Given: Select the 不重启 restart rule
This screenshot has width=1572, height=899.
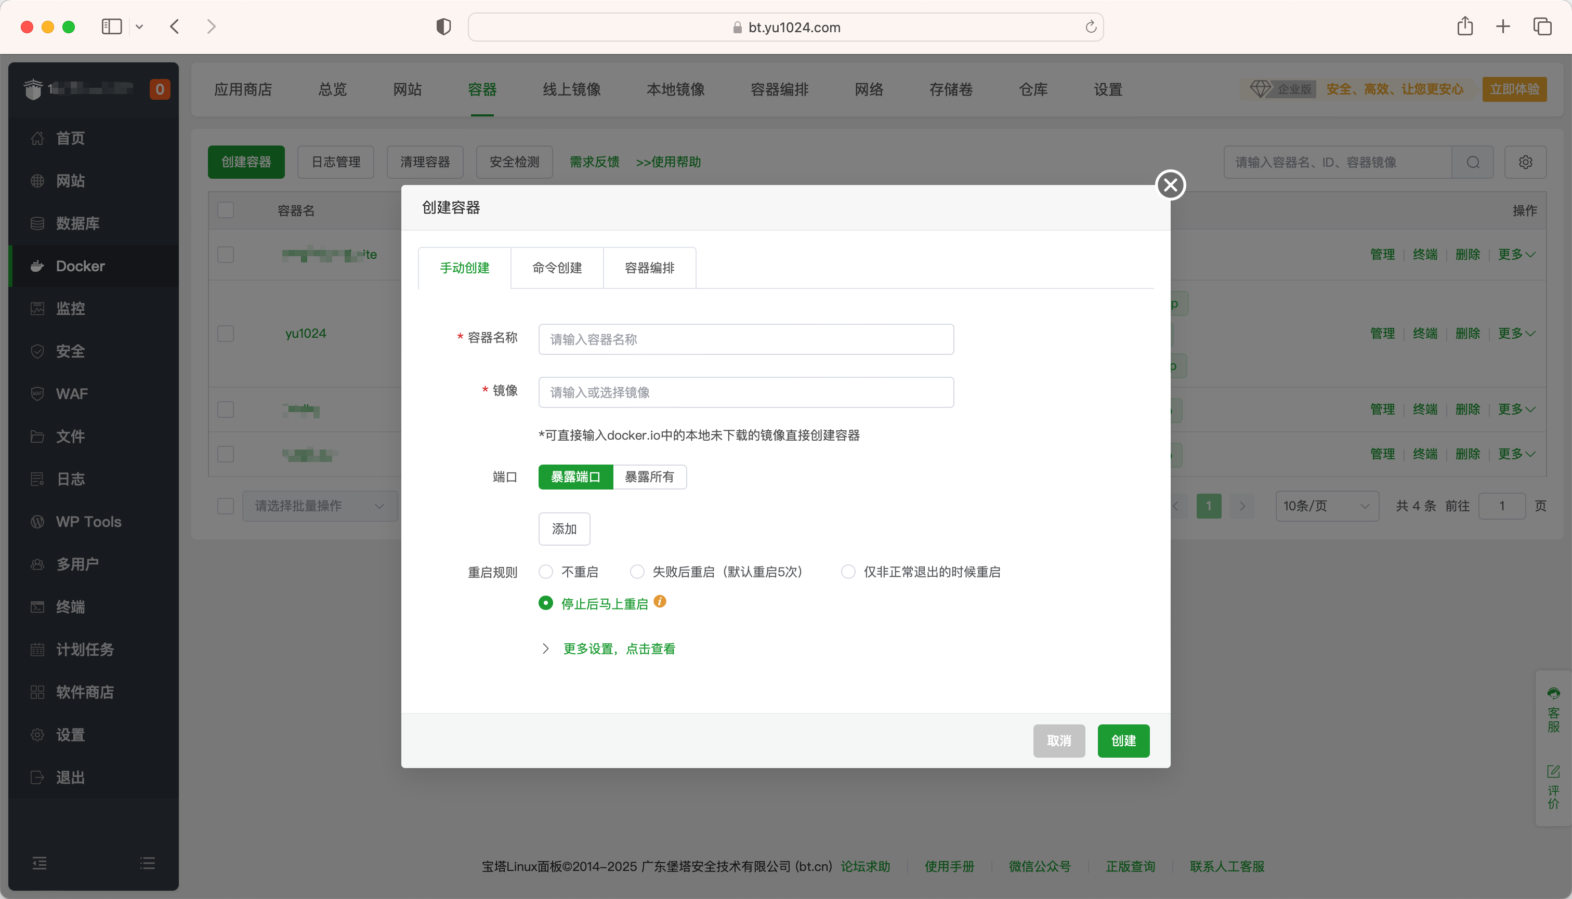Looking at the screenshot, I should coord(545,572).
